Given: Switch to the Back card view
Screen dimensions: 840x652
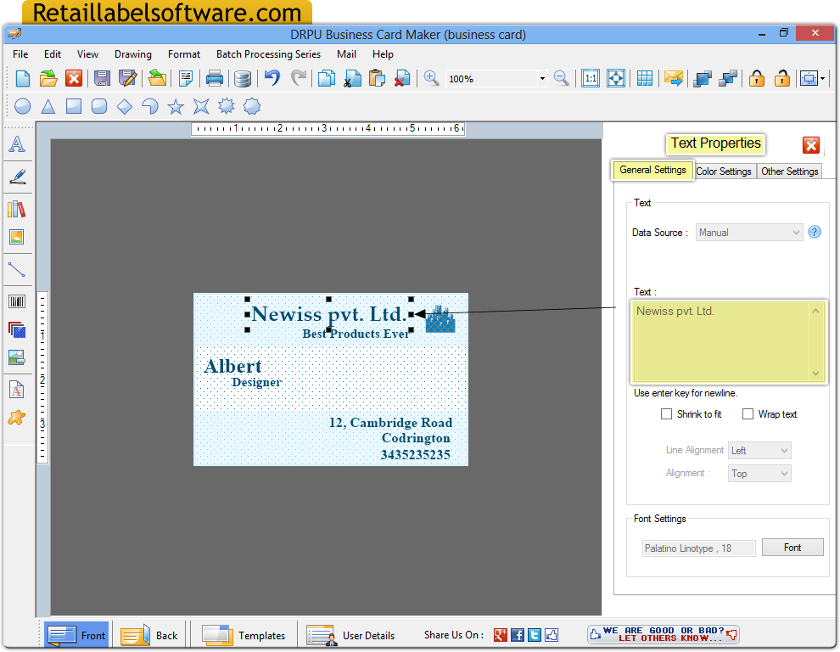Looking at the screenshot, I should tap(148, 634).
